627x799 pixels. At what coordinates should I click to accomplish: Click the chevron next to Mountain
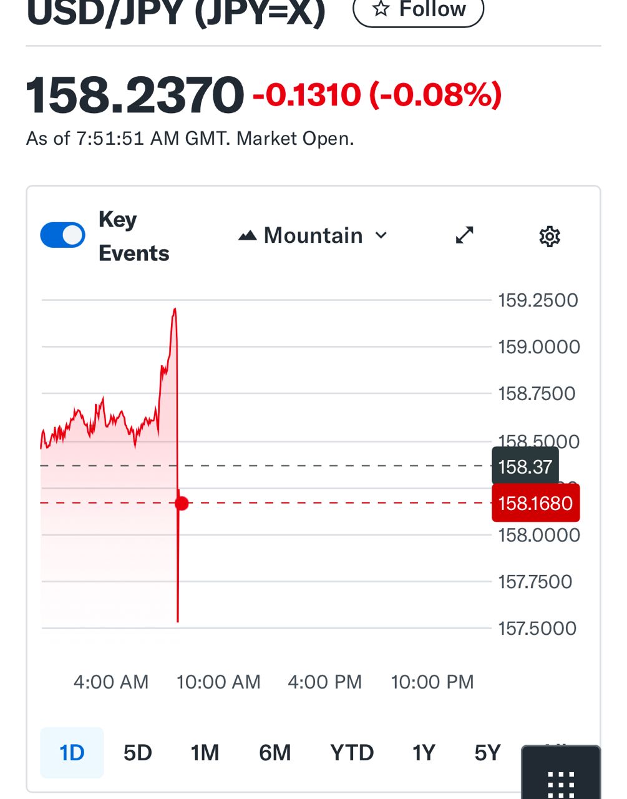[x=381, y=235]
